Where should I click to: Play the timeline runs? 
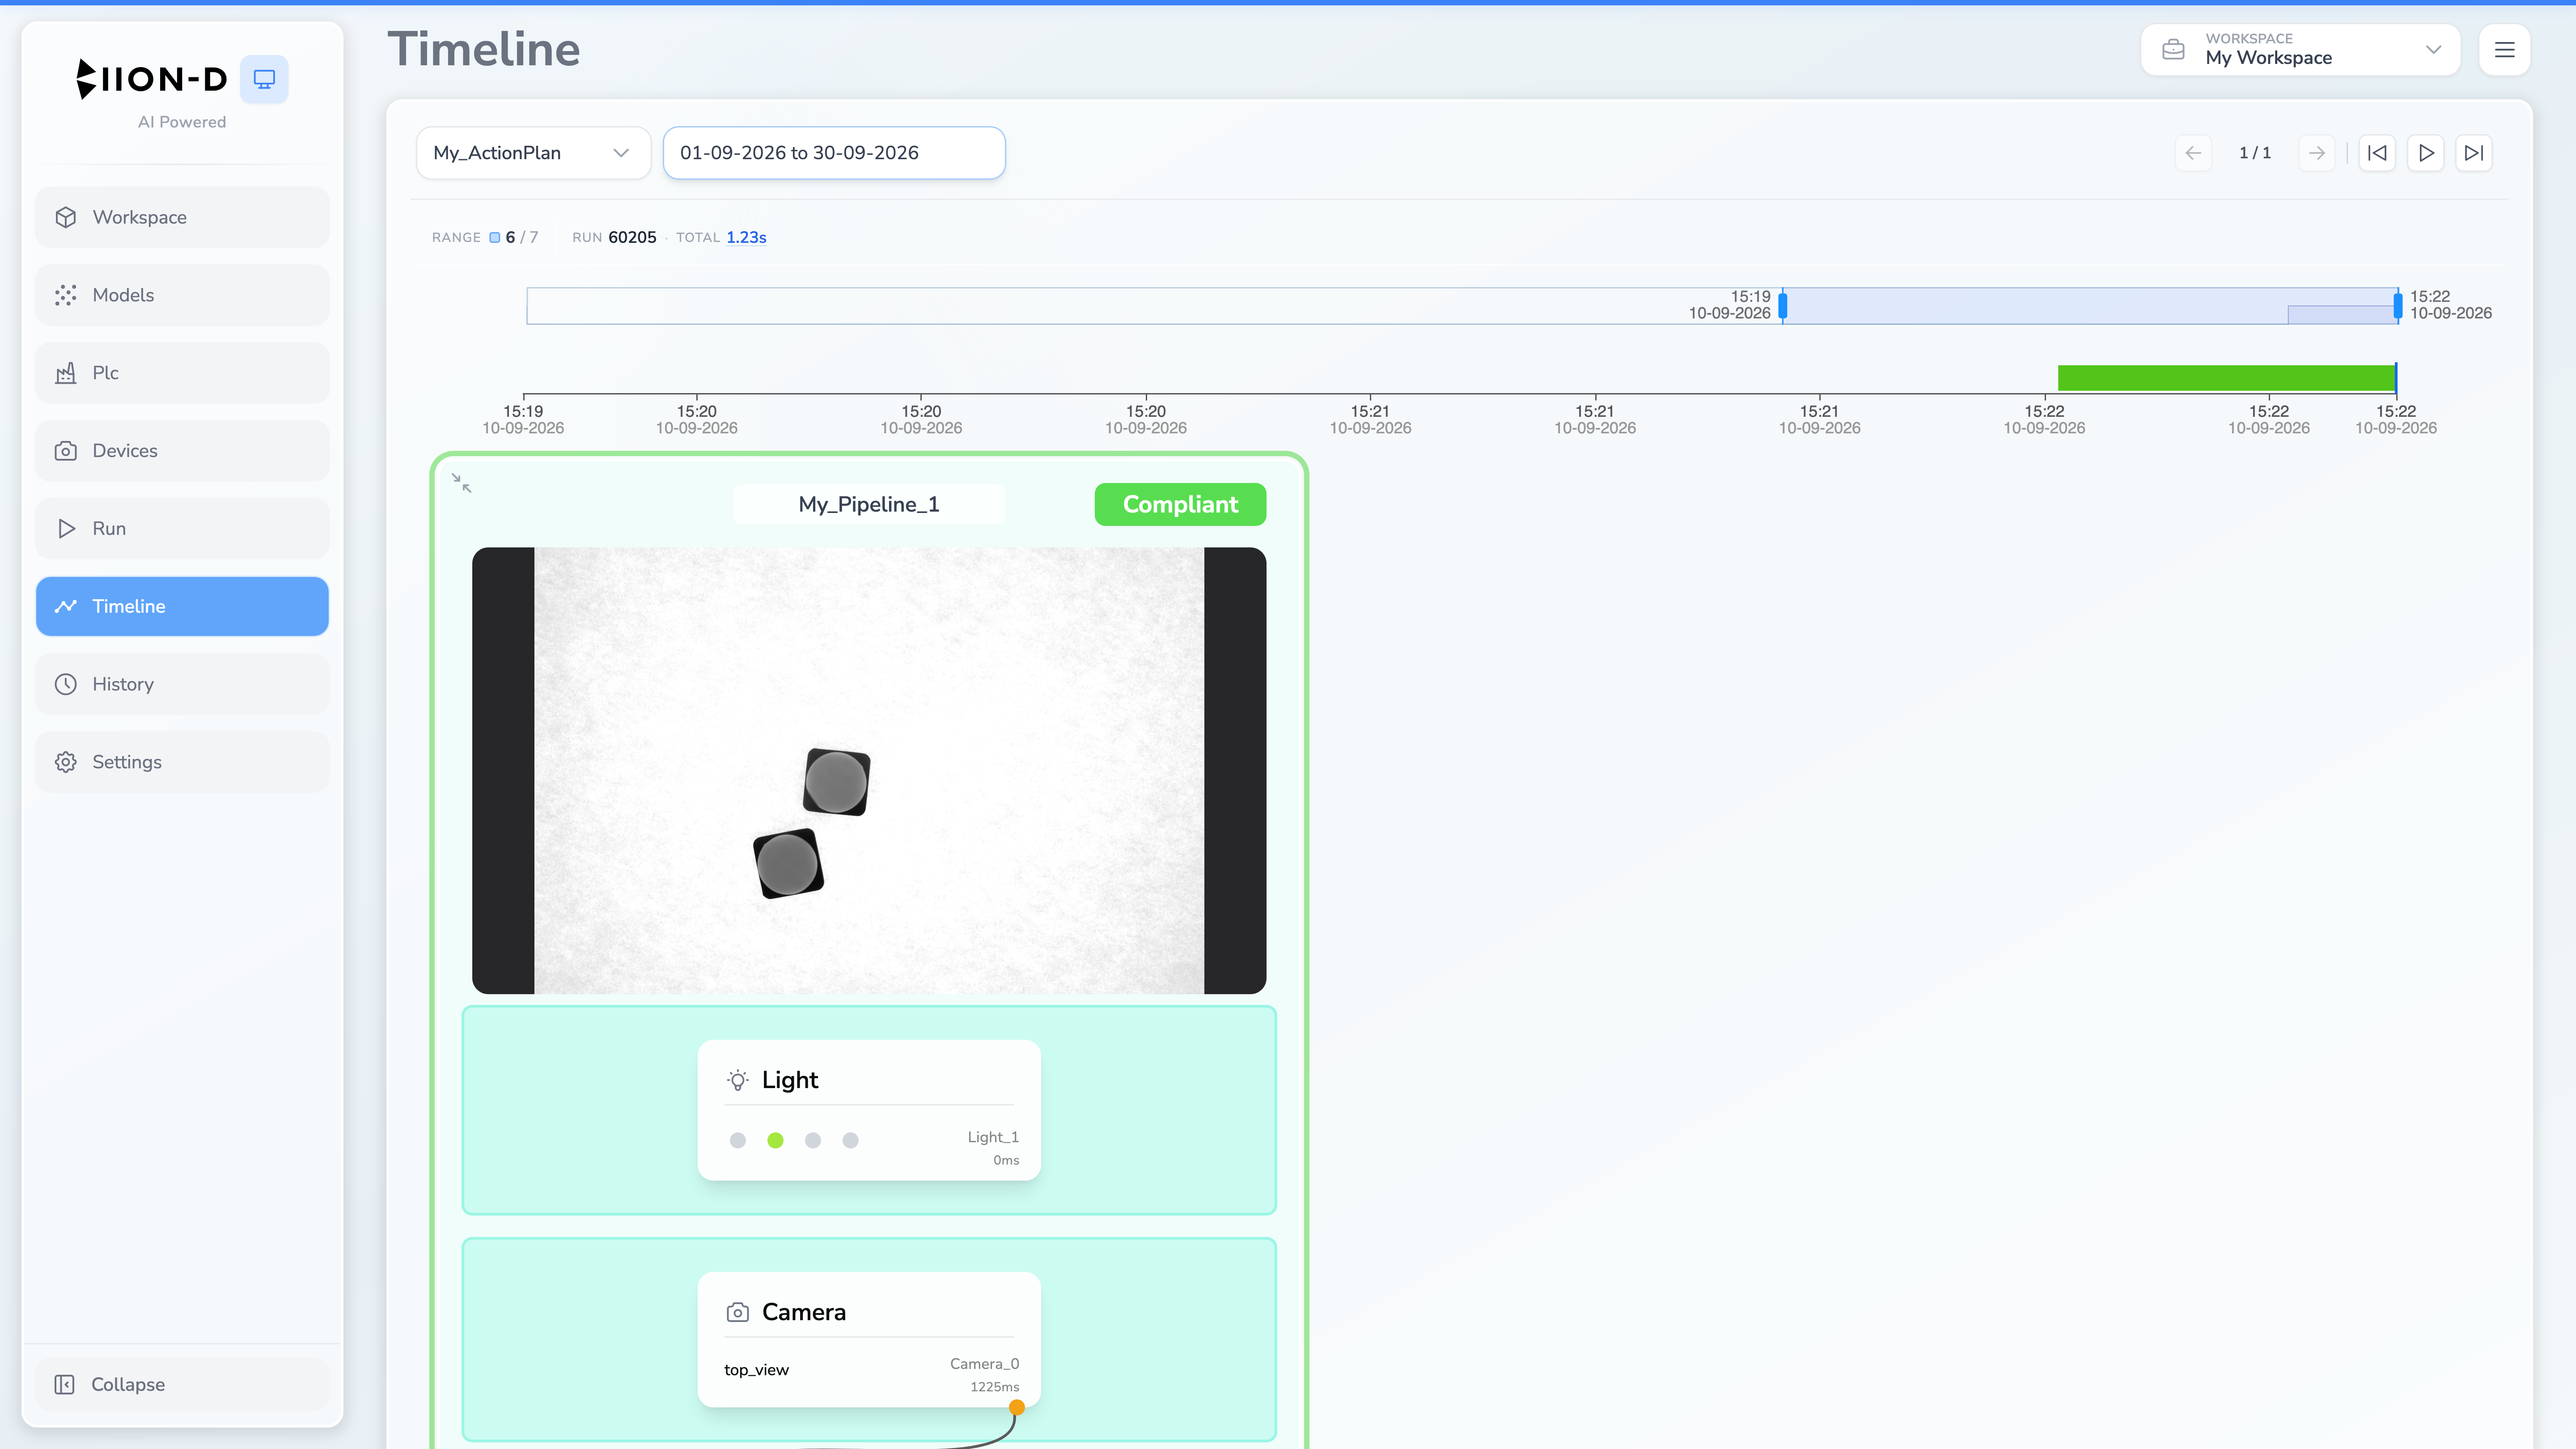click(x=2426, y=153)
